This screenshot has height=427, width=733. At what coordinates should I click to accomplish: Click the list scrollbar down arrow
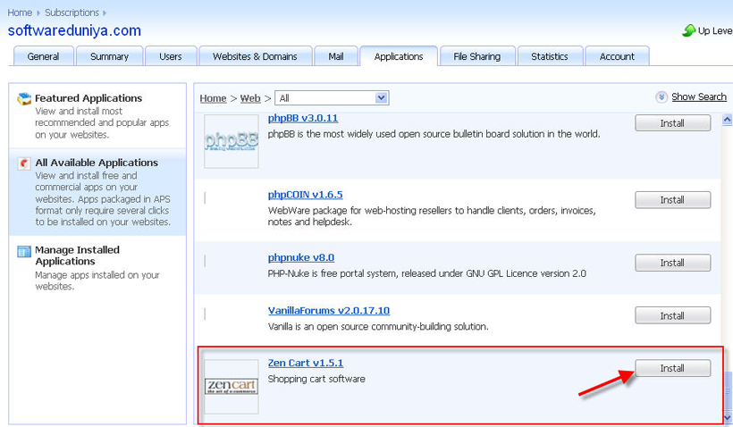click(728, 416)
